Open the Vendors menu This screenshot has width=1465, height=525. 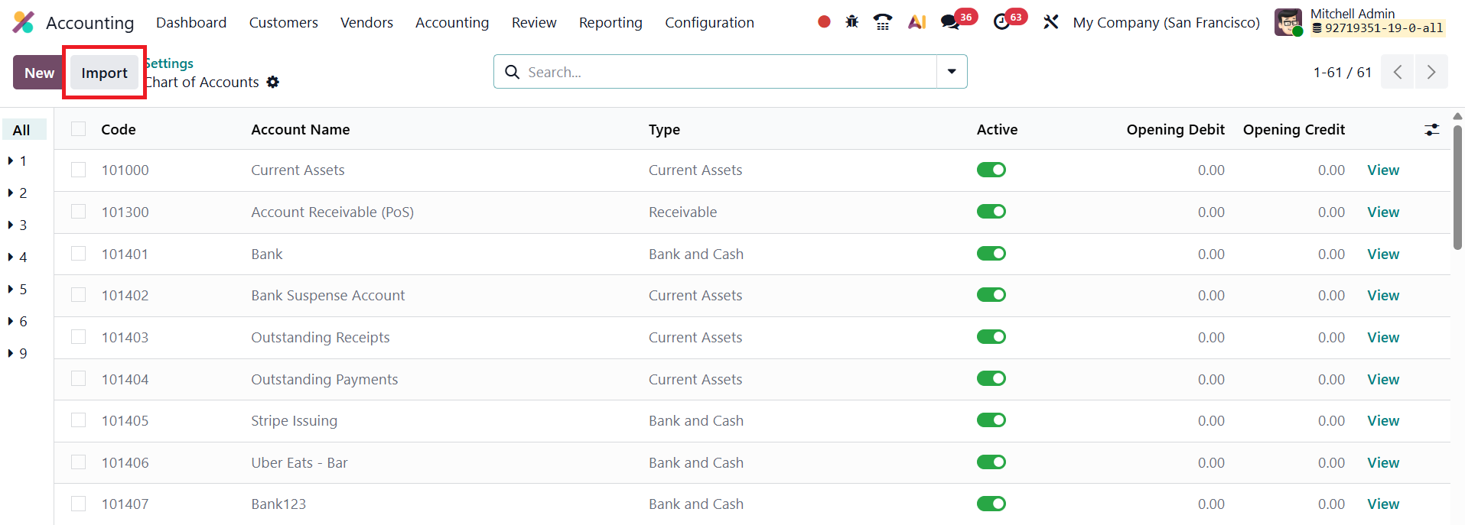[366, 23]
